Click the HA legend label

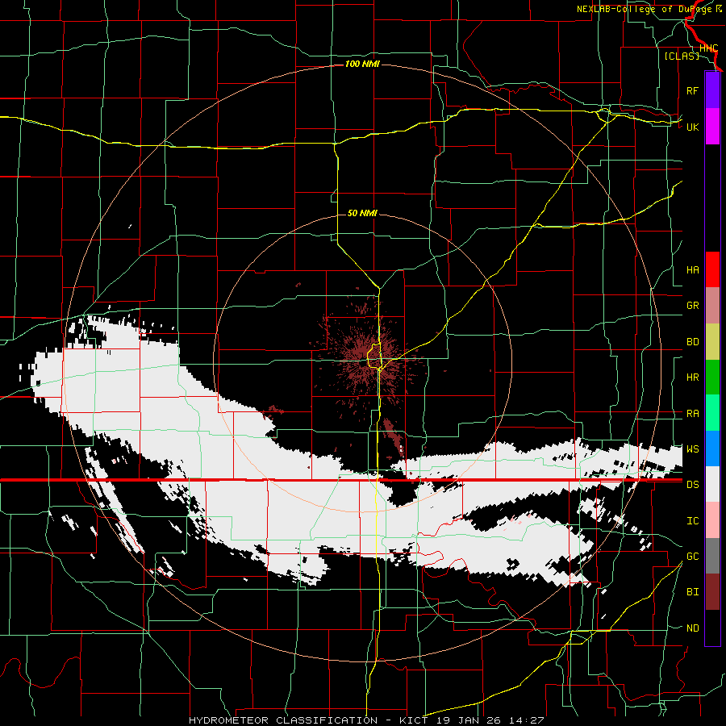693,269
